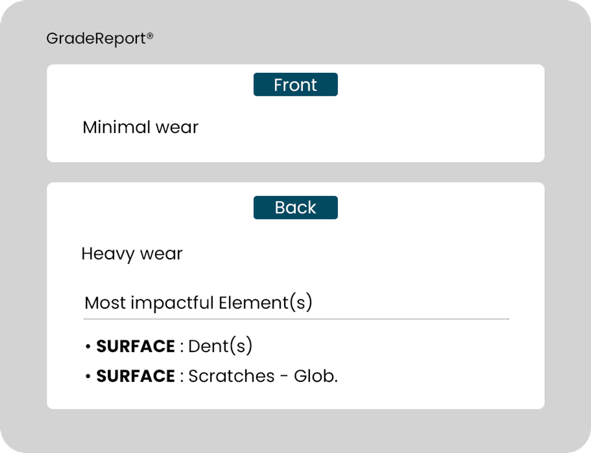591x453 pixels.
Task: Click the Back section badge
Action: (x=295, y=207)
